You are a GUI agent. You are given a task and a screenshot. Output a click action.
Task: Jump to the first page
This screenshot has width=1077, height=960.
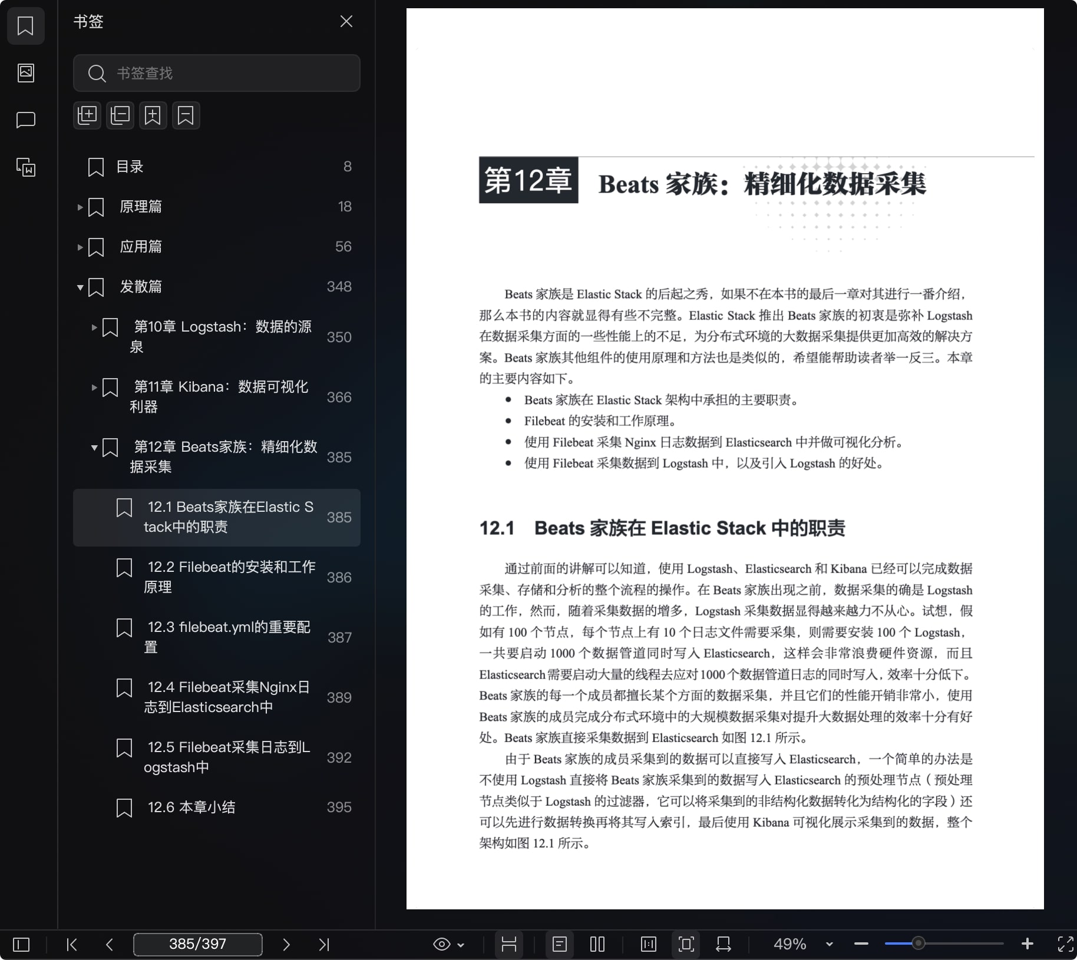coord(72,945)
